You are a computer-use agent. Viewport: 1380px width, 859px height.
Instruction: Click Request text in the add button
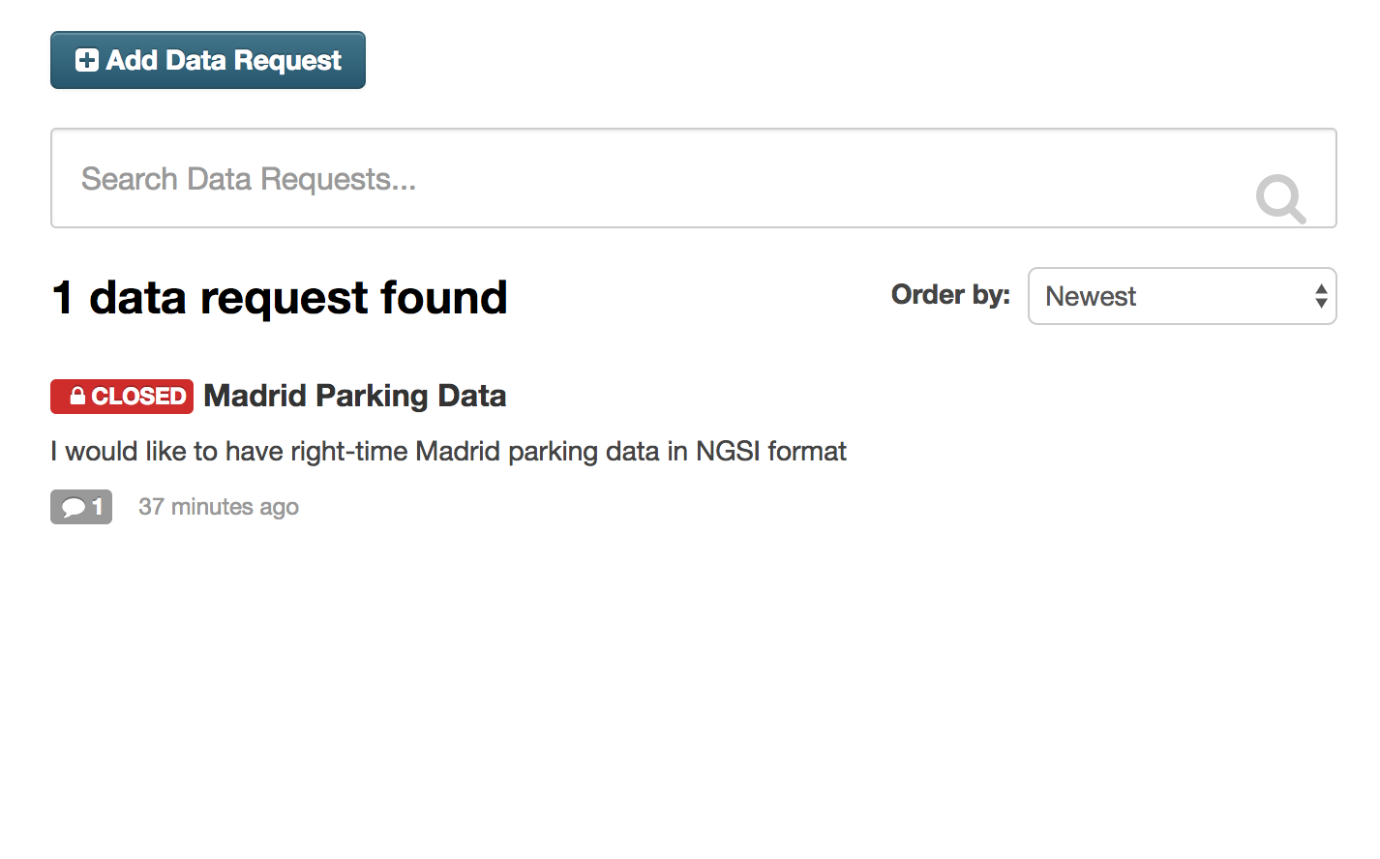[287, 61]
